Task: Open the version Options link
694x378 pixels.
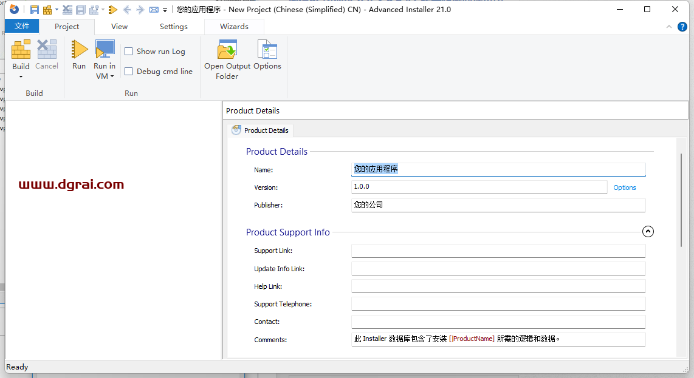Action: [x=625, y=187]
